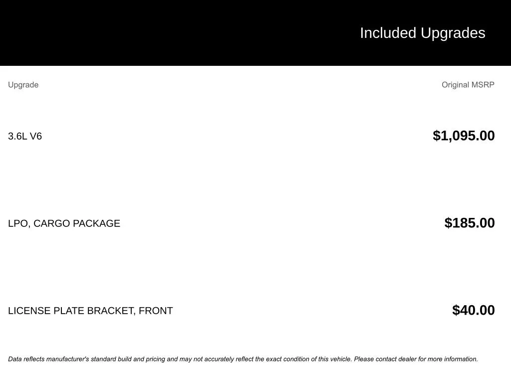
Task: Click the $1,095.00 price
Action: 464,136
